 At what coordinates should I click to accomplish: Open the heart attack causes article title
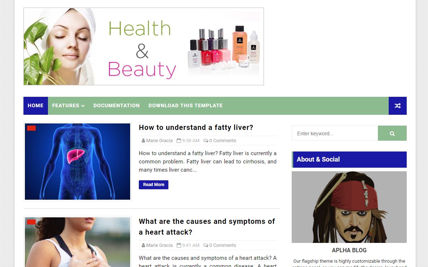pyautogui.click(x=207, y=227)
